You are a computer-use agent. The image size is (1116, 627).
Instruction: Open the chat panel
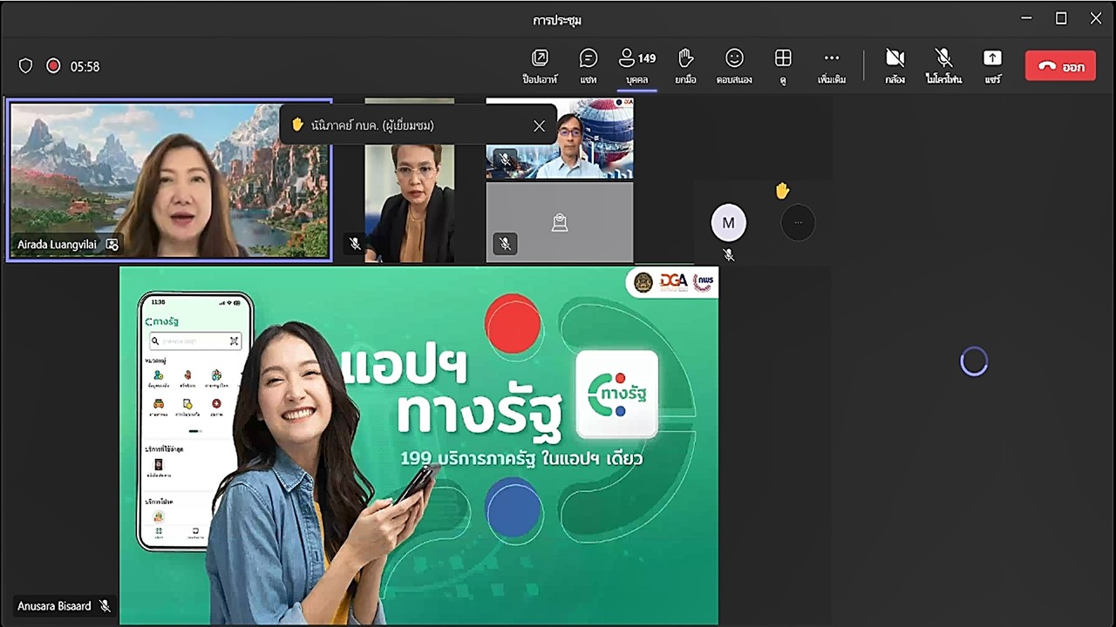click(x=589, y=66)
